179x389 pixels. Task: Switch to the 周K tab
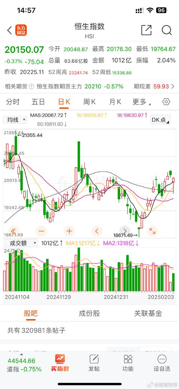point(89,102)
